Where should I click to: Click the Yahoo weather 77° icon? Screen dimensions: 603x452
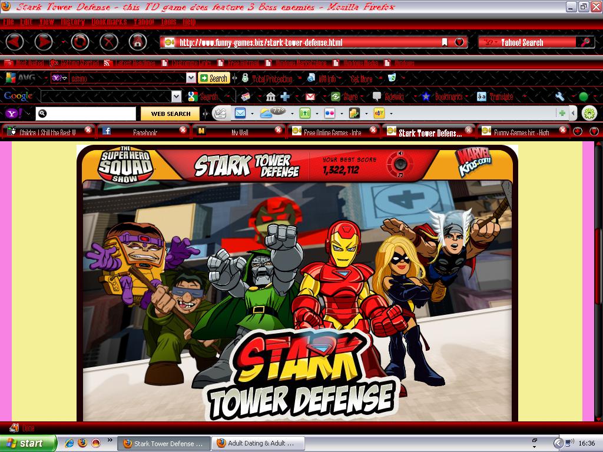(273, 113)
